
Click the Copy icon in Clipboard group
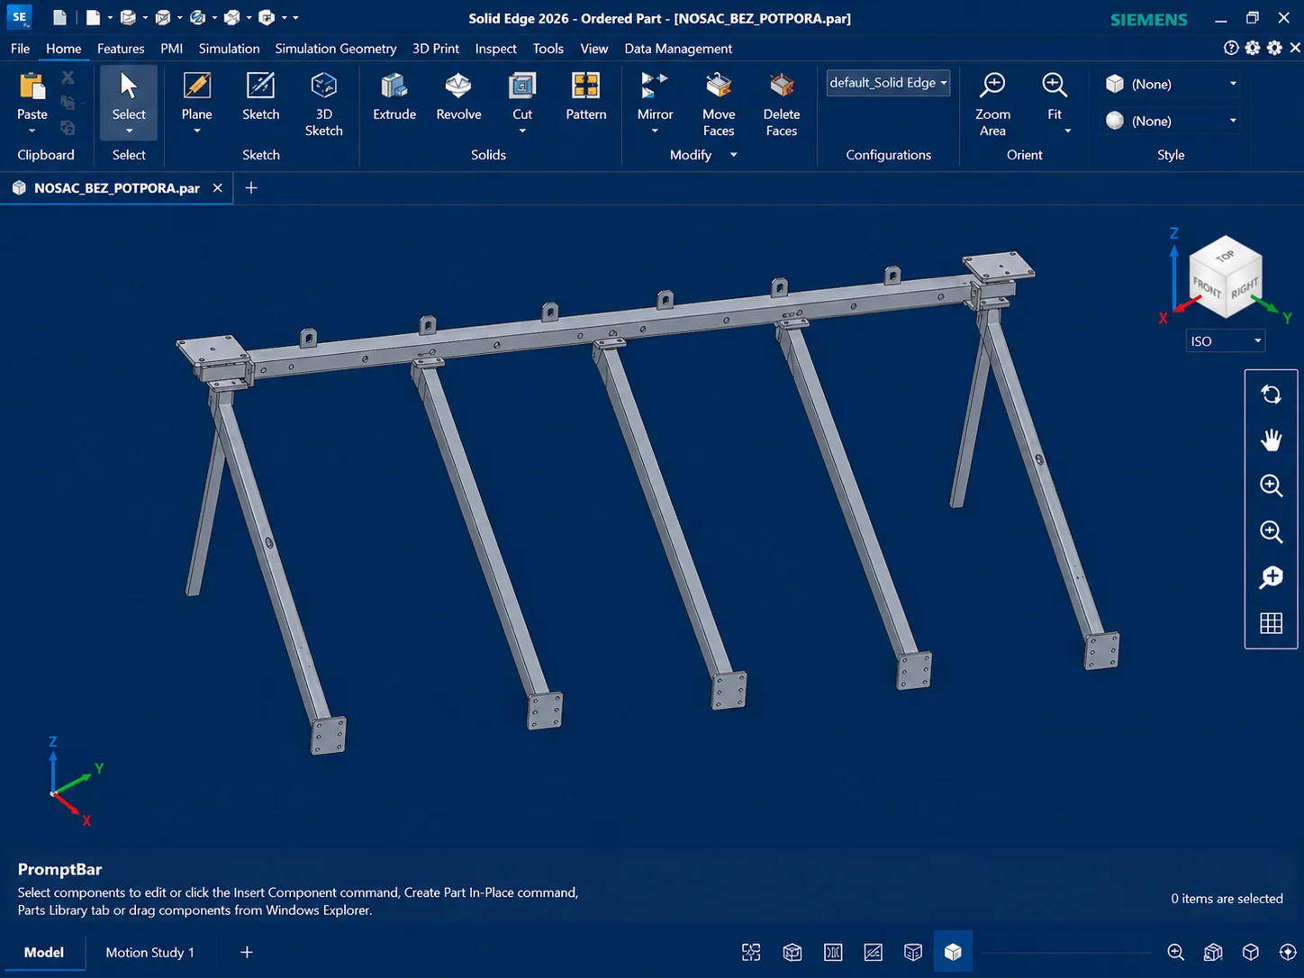pyautogui.click(x=68, y=103)
